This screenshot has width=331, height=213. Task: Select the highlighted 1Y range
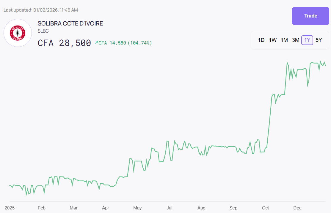(307, 40)
